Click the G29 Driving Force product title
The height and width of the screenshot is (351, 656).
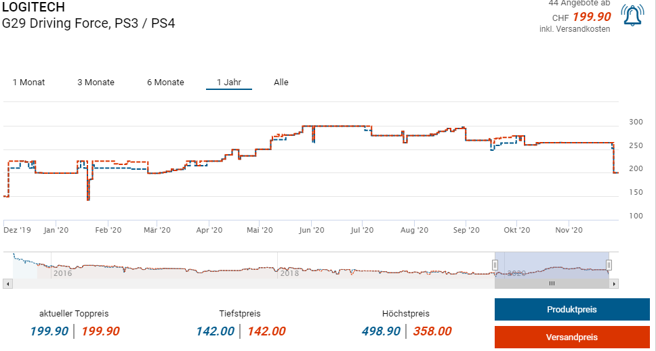89,23
